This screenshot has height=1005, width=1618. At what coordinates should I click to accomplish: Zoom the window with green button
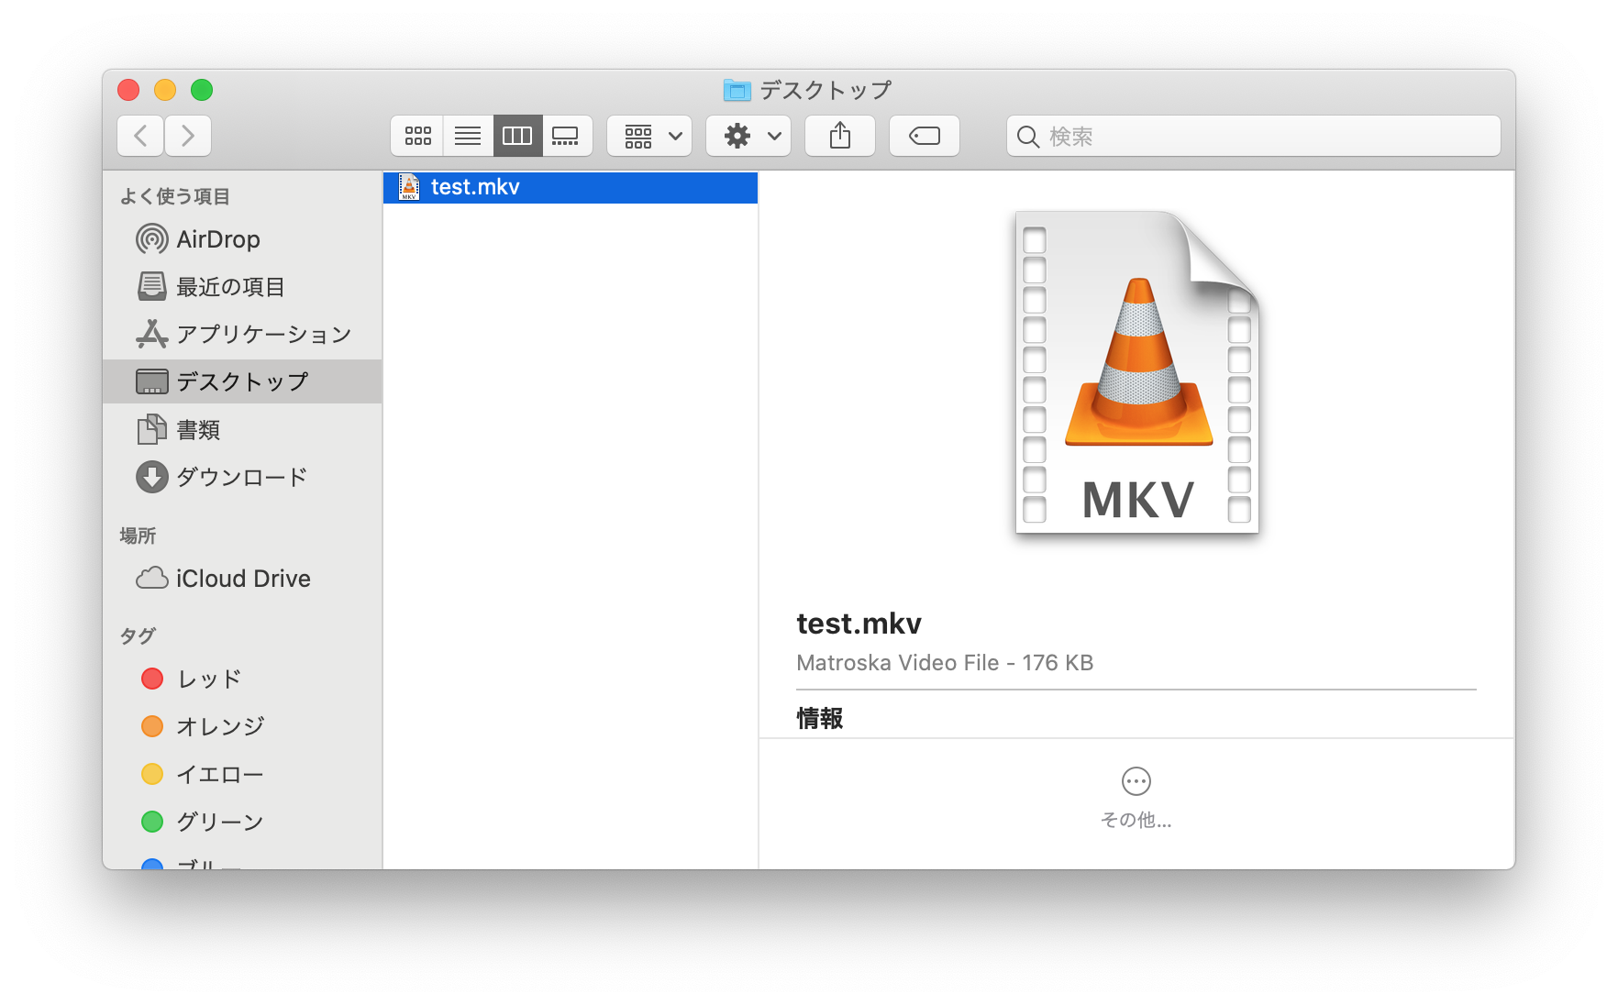click(202, 90)
